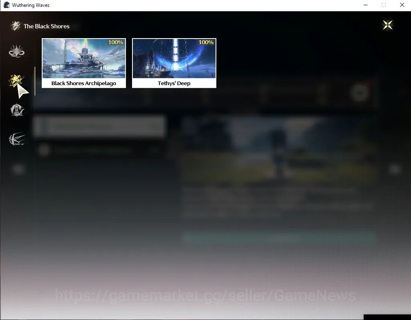Screen dimensions: 411x320
Task: Click 100% badge on Black Shores Archipelago
Action: (x=116, y=42)
